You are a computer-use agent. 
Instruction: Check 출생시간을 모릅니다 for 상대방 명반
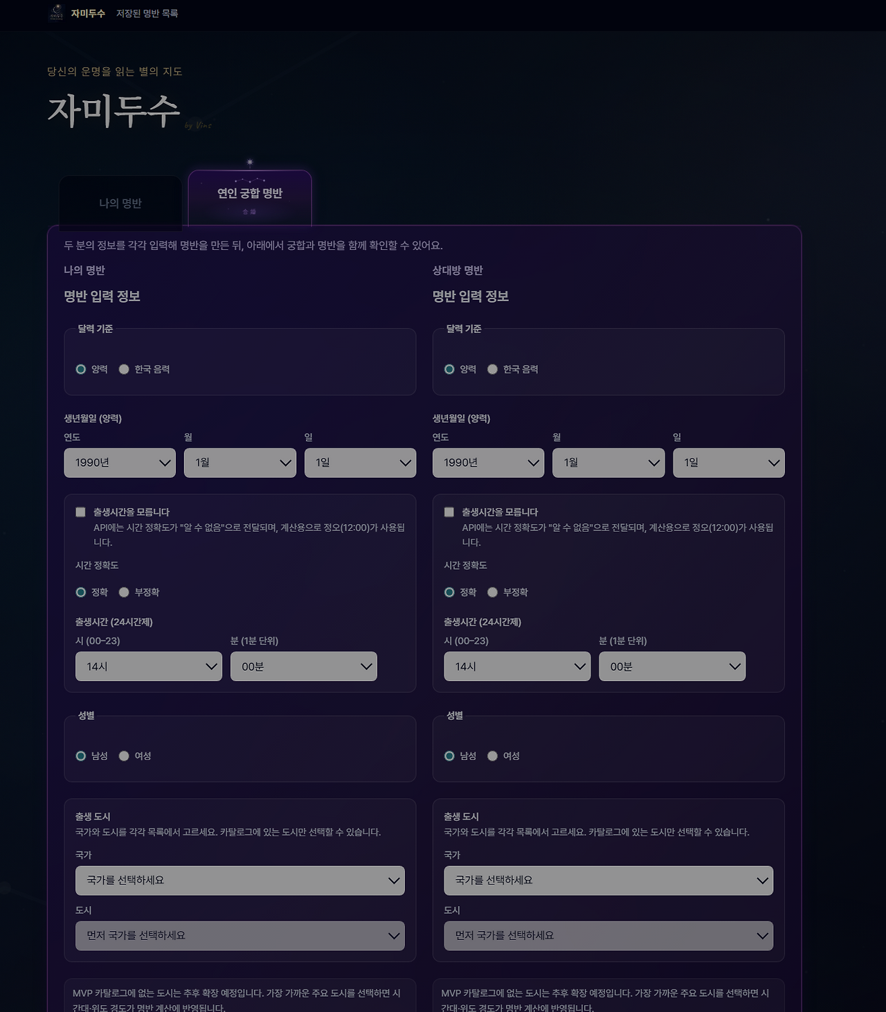(x=449, y=512)
